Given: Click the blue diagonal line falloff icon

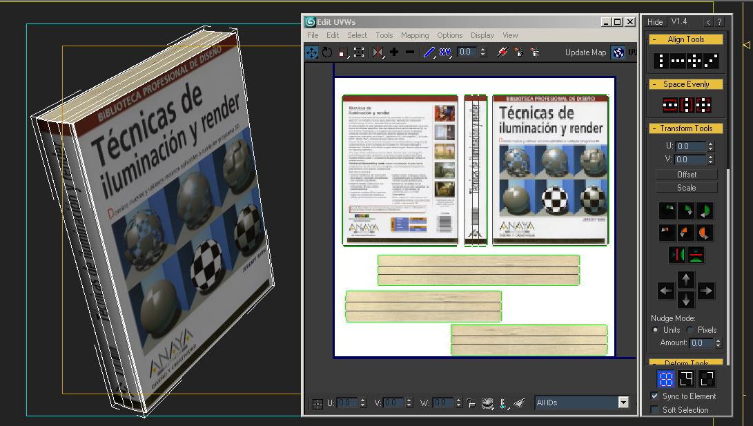Looking at the screenshot, I should tap(429, 52).
